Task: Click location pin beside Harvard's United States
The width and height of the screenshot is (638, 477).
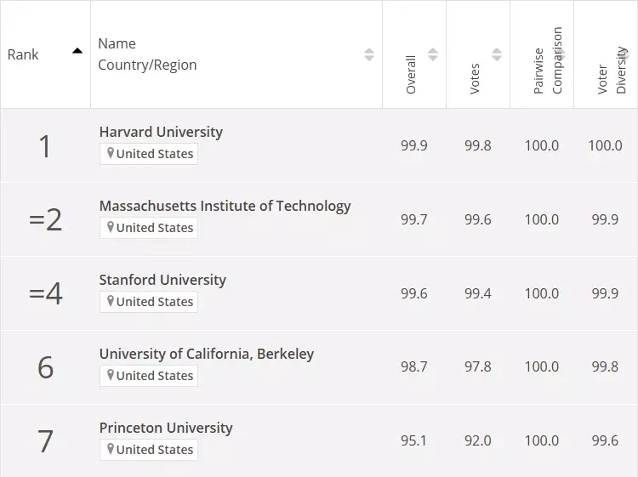Action: coord(111,153)
